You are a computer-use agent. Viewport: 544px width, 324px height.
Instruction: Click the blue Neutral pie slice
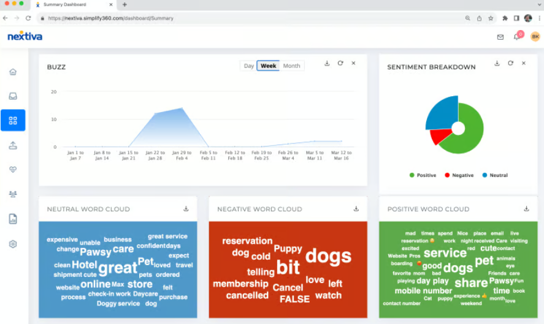pyautogui.click(x=442, y=113)
